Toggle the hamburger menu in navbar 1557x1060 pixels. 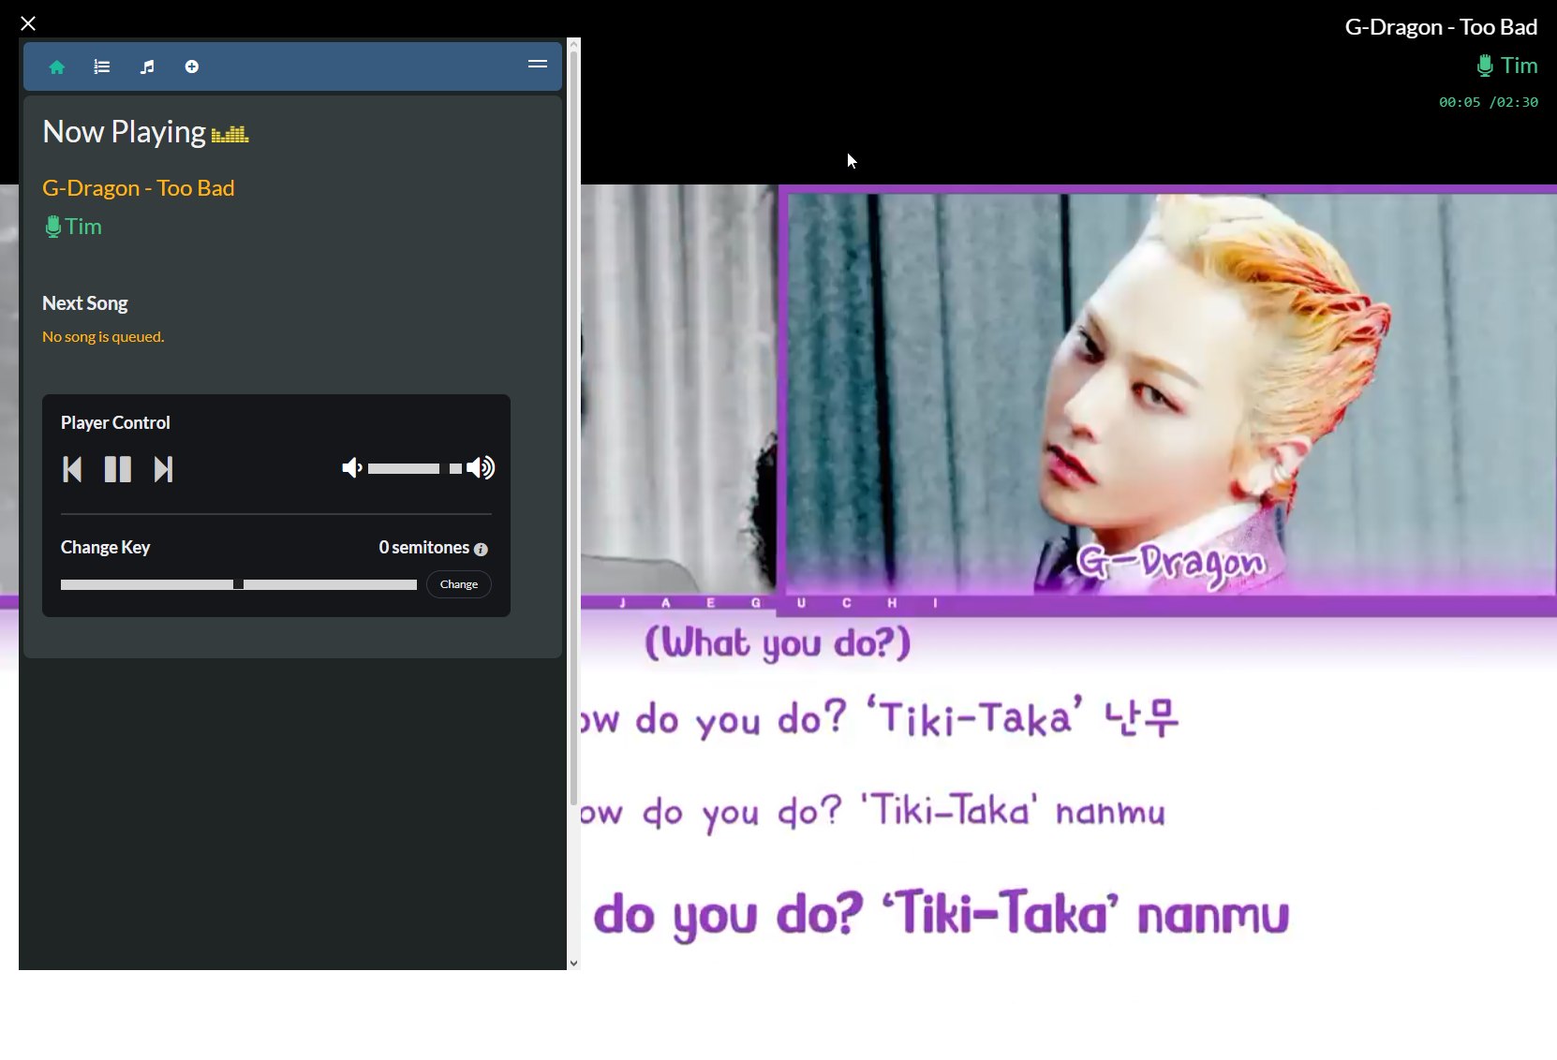pyautogui.click(x=538, y=64)
